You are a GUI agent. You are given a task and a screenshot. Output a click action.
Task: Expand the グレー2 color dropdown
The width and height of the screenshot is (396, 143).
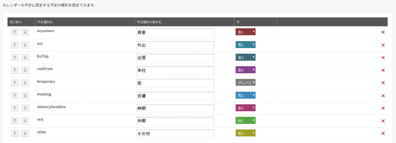[245, 83]
